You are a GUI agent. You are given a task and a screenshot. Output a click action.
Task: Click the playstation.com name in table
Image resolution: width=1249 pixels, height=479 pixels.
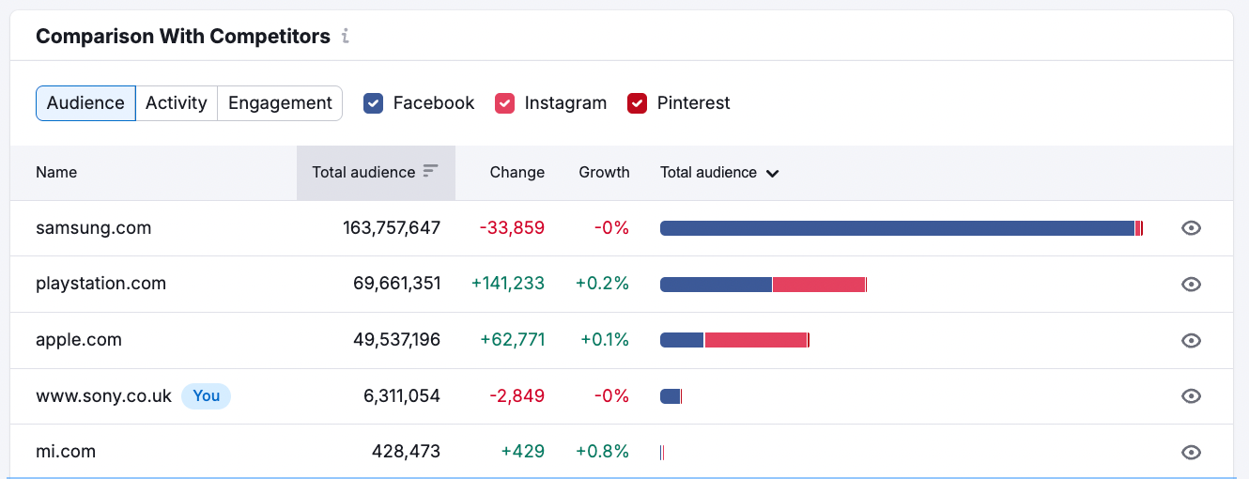click(x=100, y=284)
